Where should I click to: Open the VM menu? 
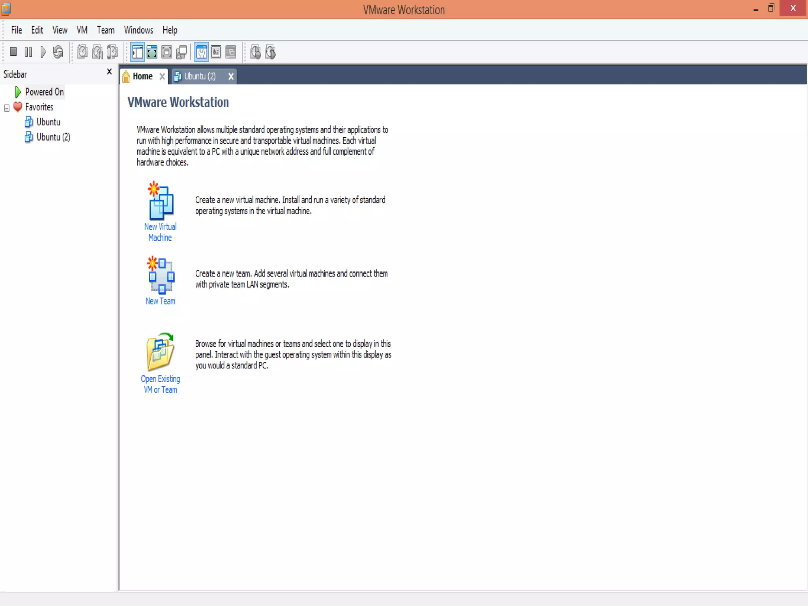[x=82, y=30]
